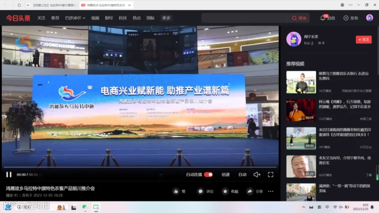Close the active 鸿雁故乡 browser tab
This screenshot has width=379, height=213.
coord(129,5)
